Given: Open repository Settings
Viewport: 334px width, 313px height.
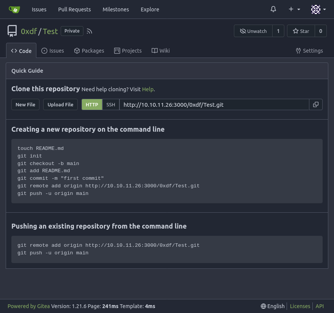Looking at the screenshot, I should (309, 51).
